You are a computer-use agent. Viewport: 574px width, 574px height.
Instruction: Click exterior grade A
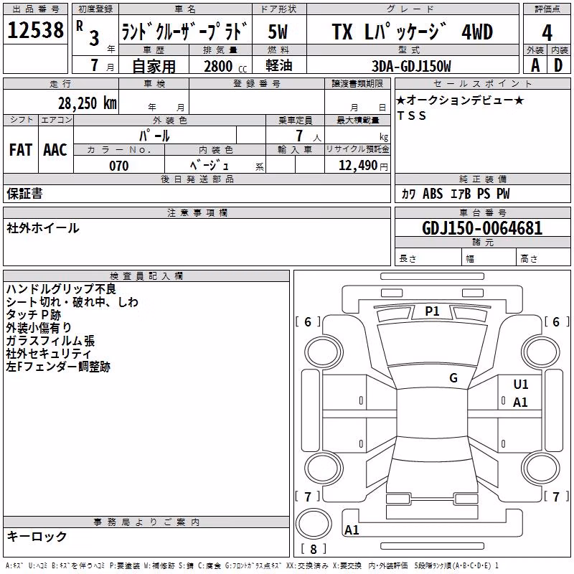535,65
